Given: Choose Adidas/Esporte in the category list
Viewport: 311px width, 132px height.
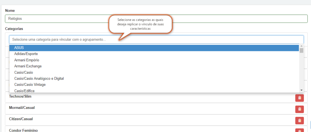Looking at the screenshot, I should click(x=154, y=54).
